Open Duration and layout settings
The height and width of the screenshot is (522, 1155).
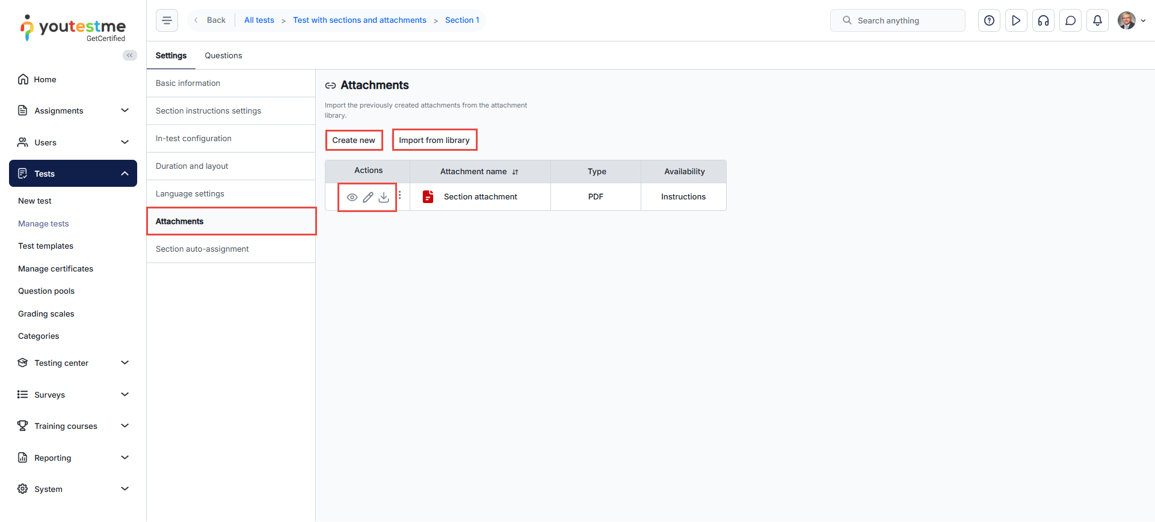pos(192,166)
